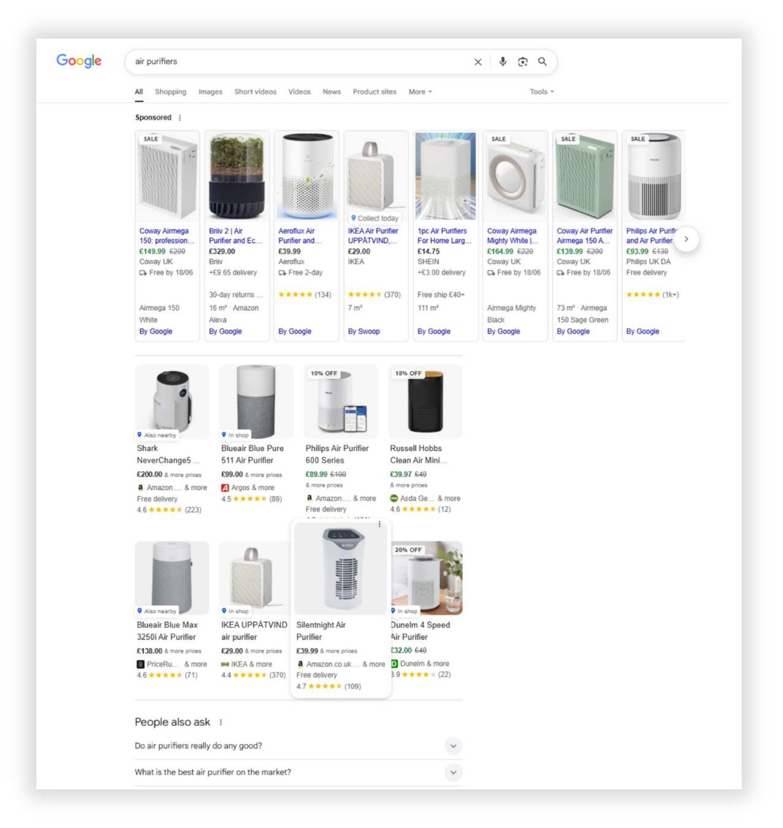The width and height of the screenshot is (783, 828).
Task: Open the Russell Hobbs Clean Air Mini thumbnail
Action: click(425, 402)
